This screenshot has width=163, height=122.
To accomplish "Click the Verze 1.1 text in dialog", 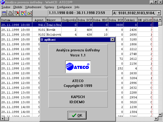I will tap(78, 55).
